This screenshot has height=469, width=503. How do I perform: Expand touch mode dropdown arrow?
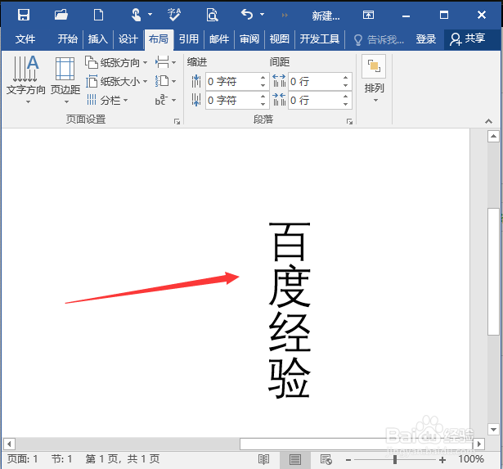tap(150, 15)
